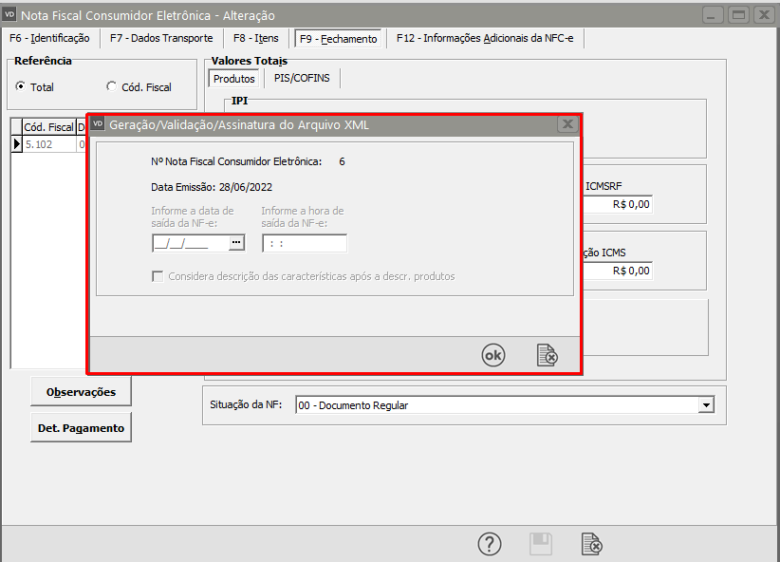Click the NF-e exit date input field

(x=190, y=243)
